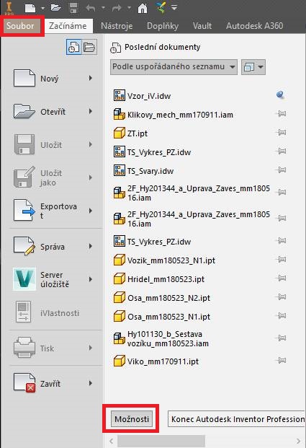Expand the Nový submenu arrow
Screen dimensions: 306x448
click(91, 78)
